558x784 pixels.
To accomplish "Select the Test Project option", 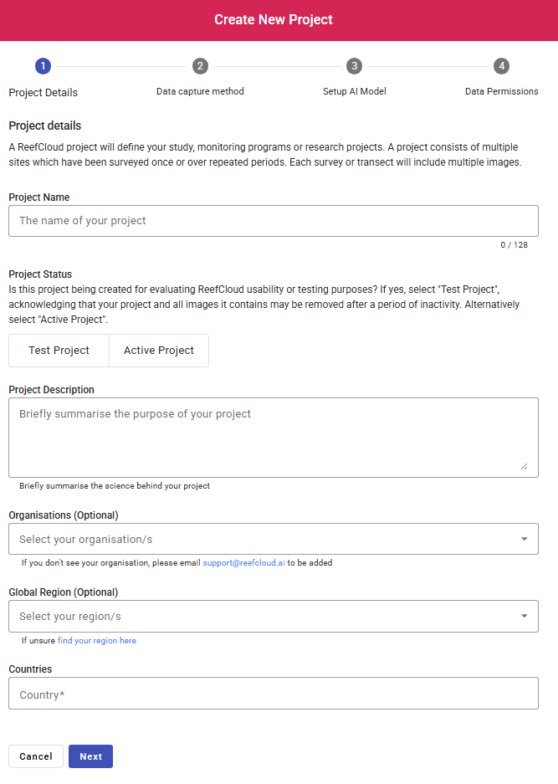I will pyautogui.click(x=59, y=351).
